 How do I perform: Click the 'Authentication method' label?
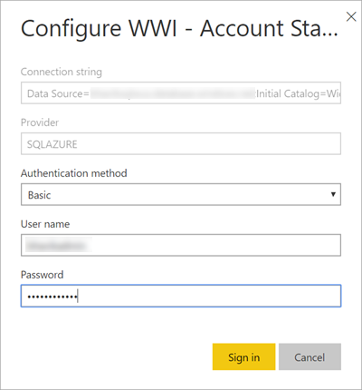(x=74, y=173)
